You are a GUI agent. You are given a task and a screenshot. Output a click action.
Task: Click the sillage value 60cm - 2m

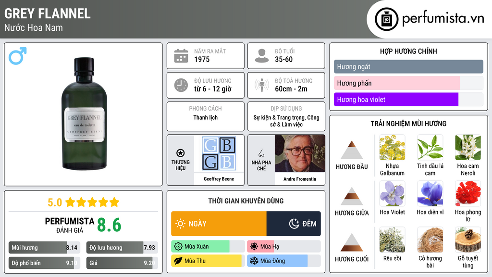click(291, 89)
